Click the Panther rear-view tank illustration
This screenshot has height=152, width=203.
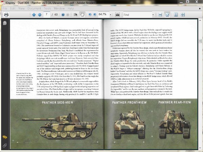174,124
